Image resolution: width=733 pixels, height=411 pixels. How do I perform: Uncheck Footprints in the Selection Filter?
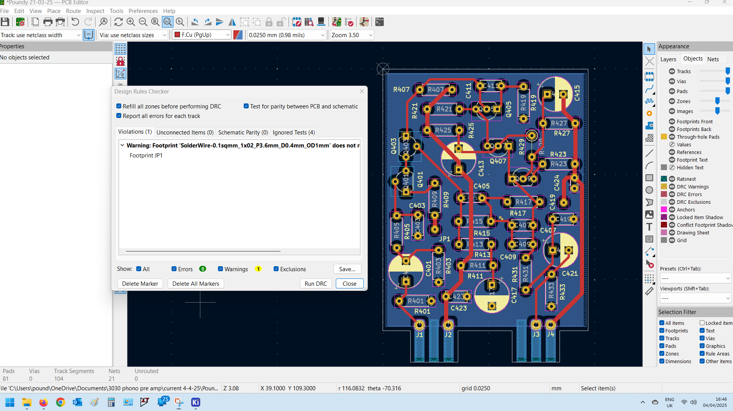(662, 331)
